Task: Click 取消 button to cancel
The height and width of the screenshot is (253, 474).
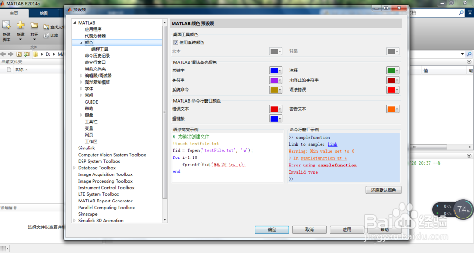Action: 309,230
